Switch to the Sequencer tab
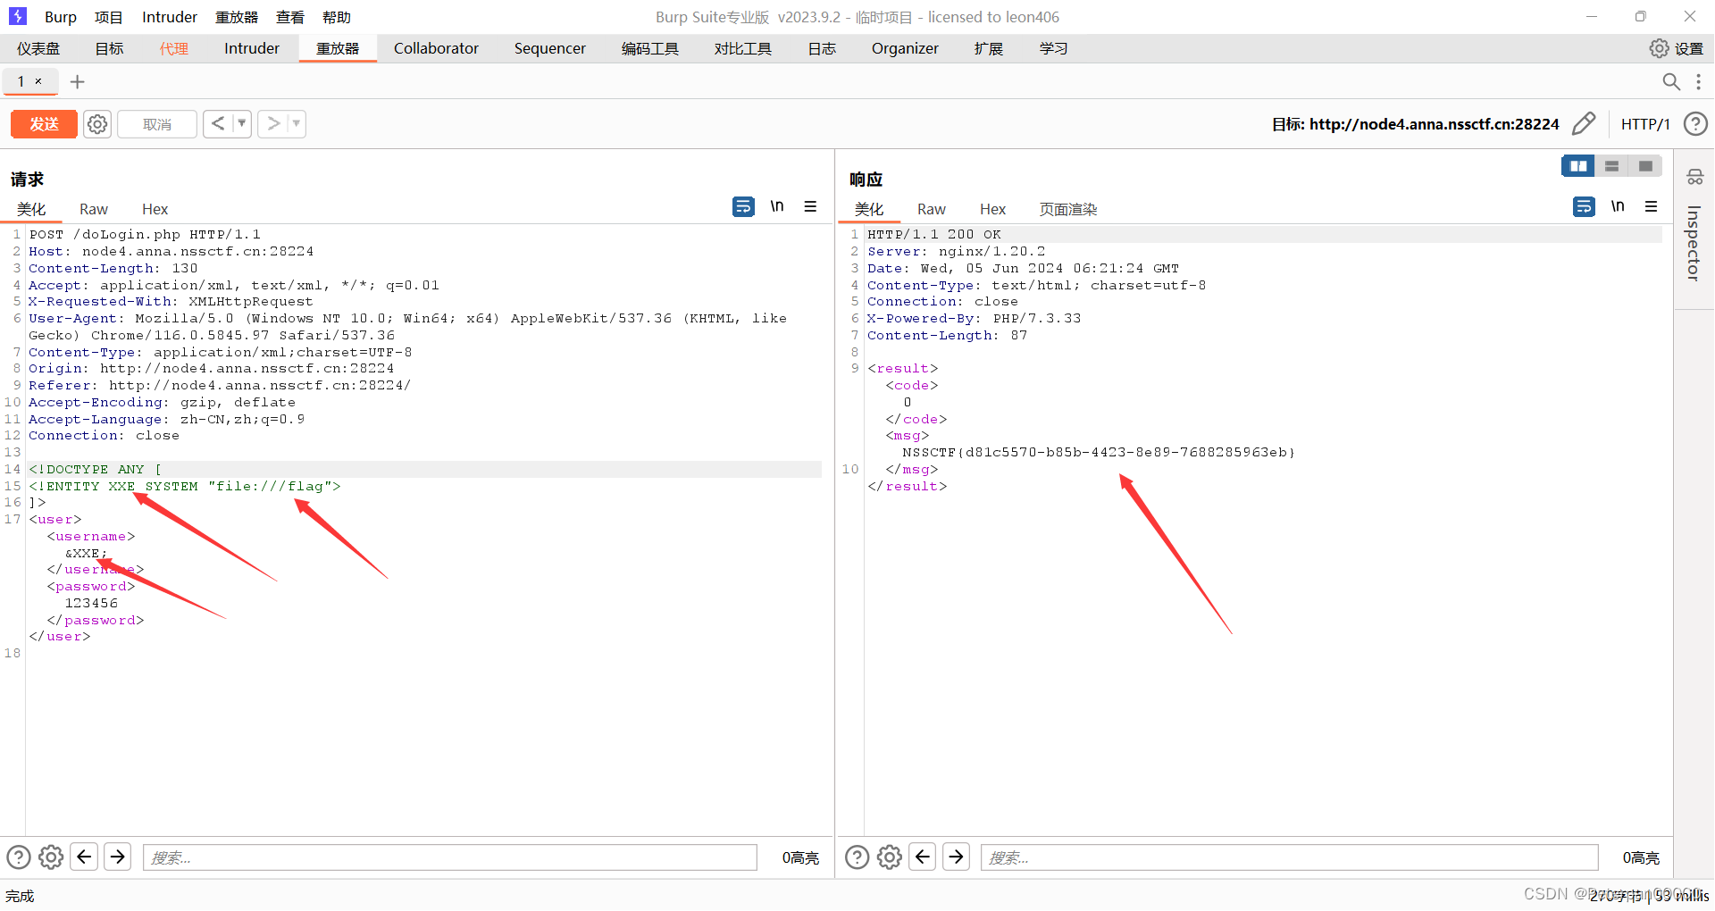The width and height of the screenshot is (1715, 911). click(550, 48)
